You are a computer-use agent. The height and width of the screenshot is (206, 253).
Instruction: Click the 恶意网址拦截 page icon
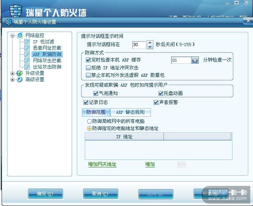27,48
